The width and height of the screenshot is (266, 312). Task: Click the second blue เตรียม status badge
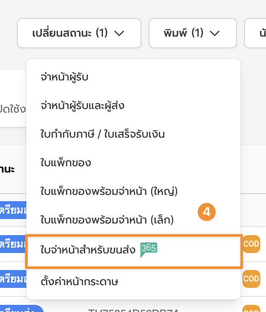point(13,244)
